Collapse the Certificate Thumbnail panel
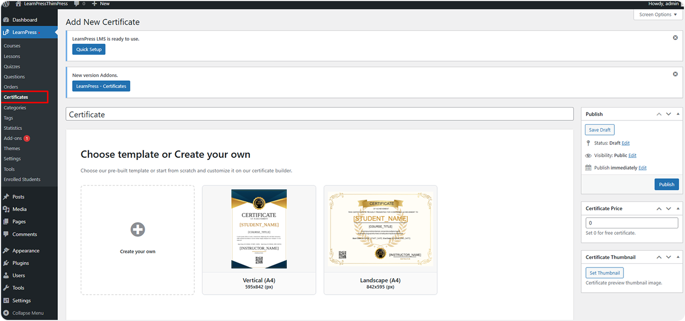The height and width of the screenshot is (321, 685). point(679,257)
